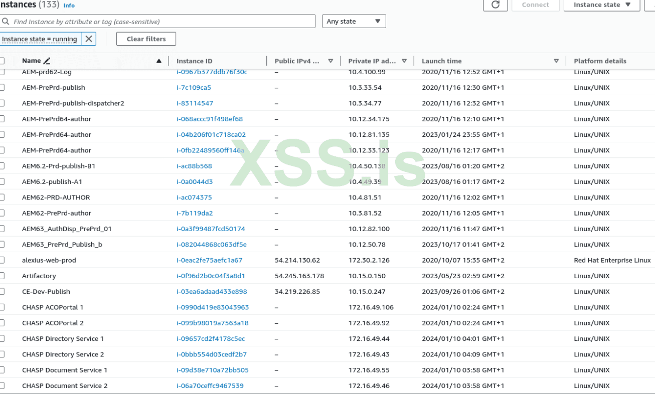Toggle the select-all checkbox in header
Screen dimensions: 655x394
pyautogui.click(x=2, y=61)
